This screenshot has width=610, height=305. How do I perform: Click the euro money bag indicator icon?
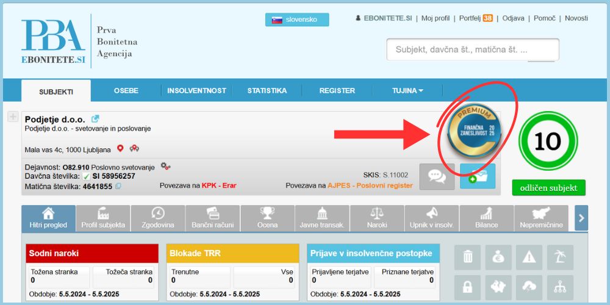click(x=498, y=257)
